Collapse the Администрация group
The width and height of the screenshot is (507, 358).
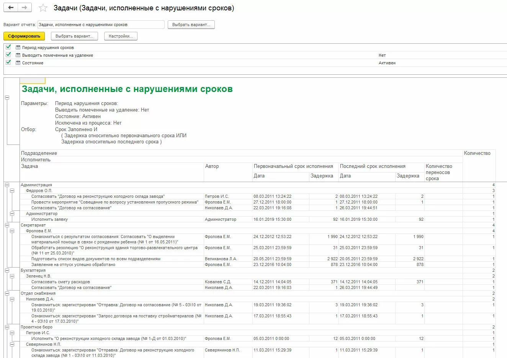tap(7, 185)
